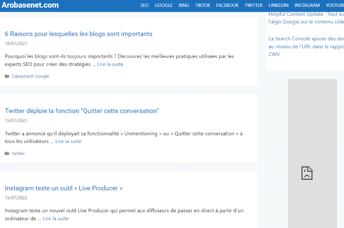Click 'Lire la suite' for the Twitter article

coord(68,142)
